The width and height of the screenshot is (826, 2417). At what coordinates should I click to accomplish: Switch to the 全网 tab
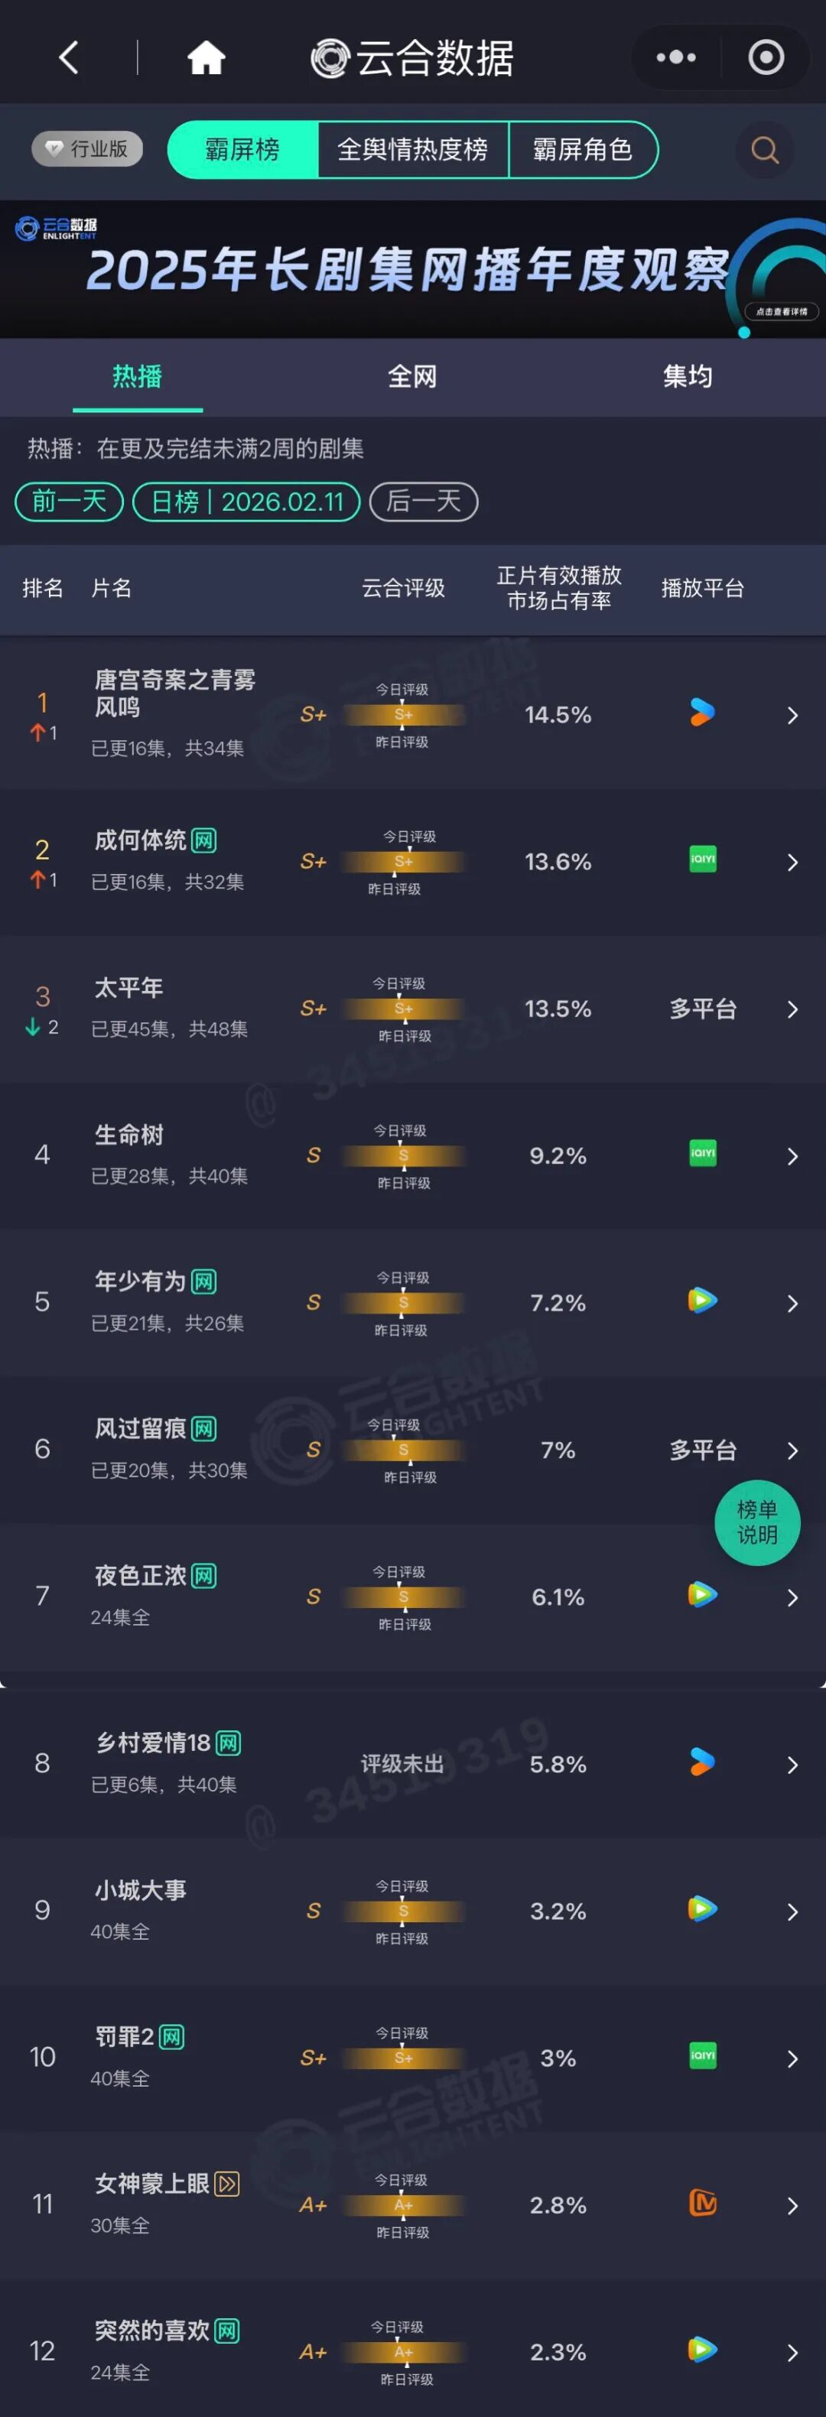click(412, 377)
